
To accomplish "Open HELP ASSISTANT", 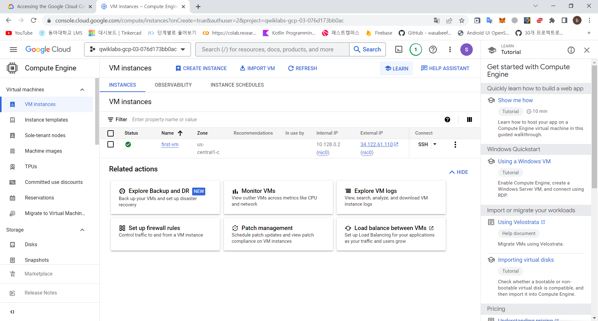I will pyautogui.click(x=445, y=68).
